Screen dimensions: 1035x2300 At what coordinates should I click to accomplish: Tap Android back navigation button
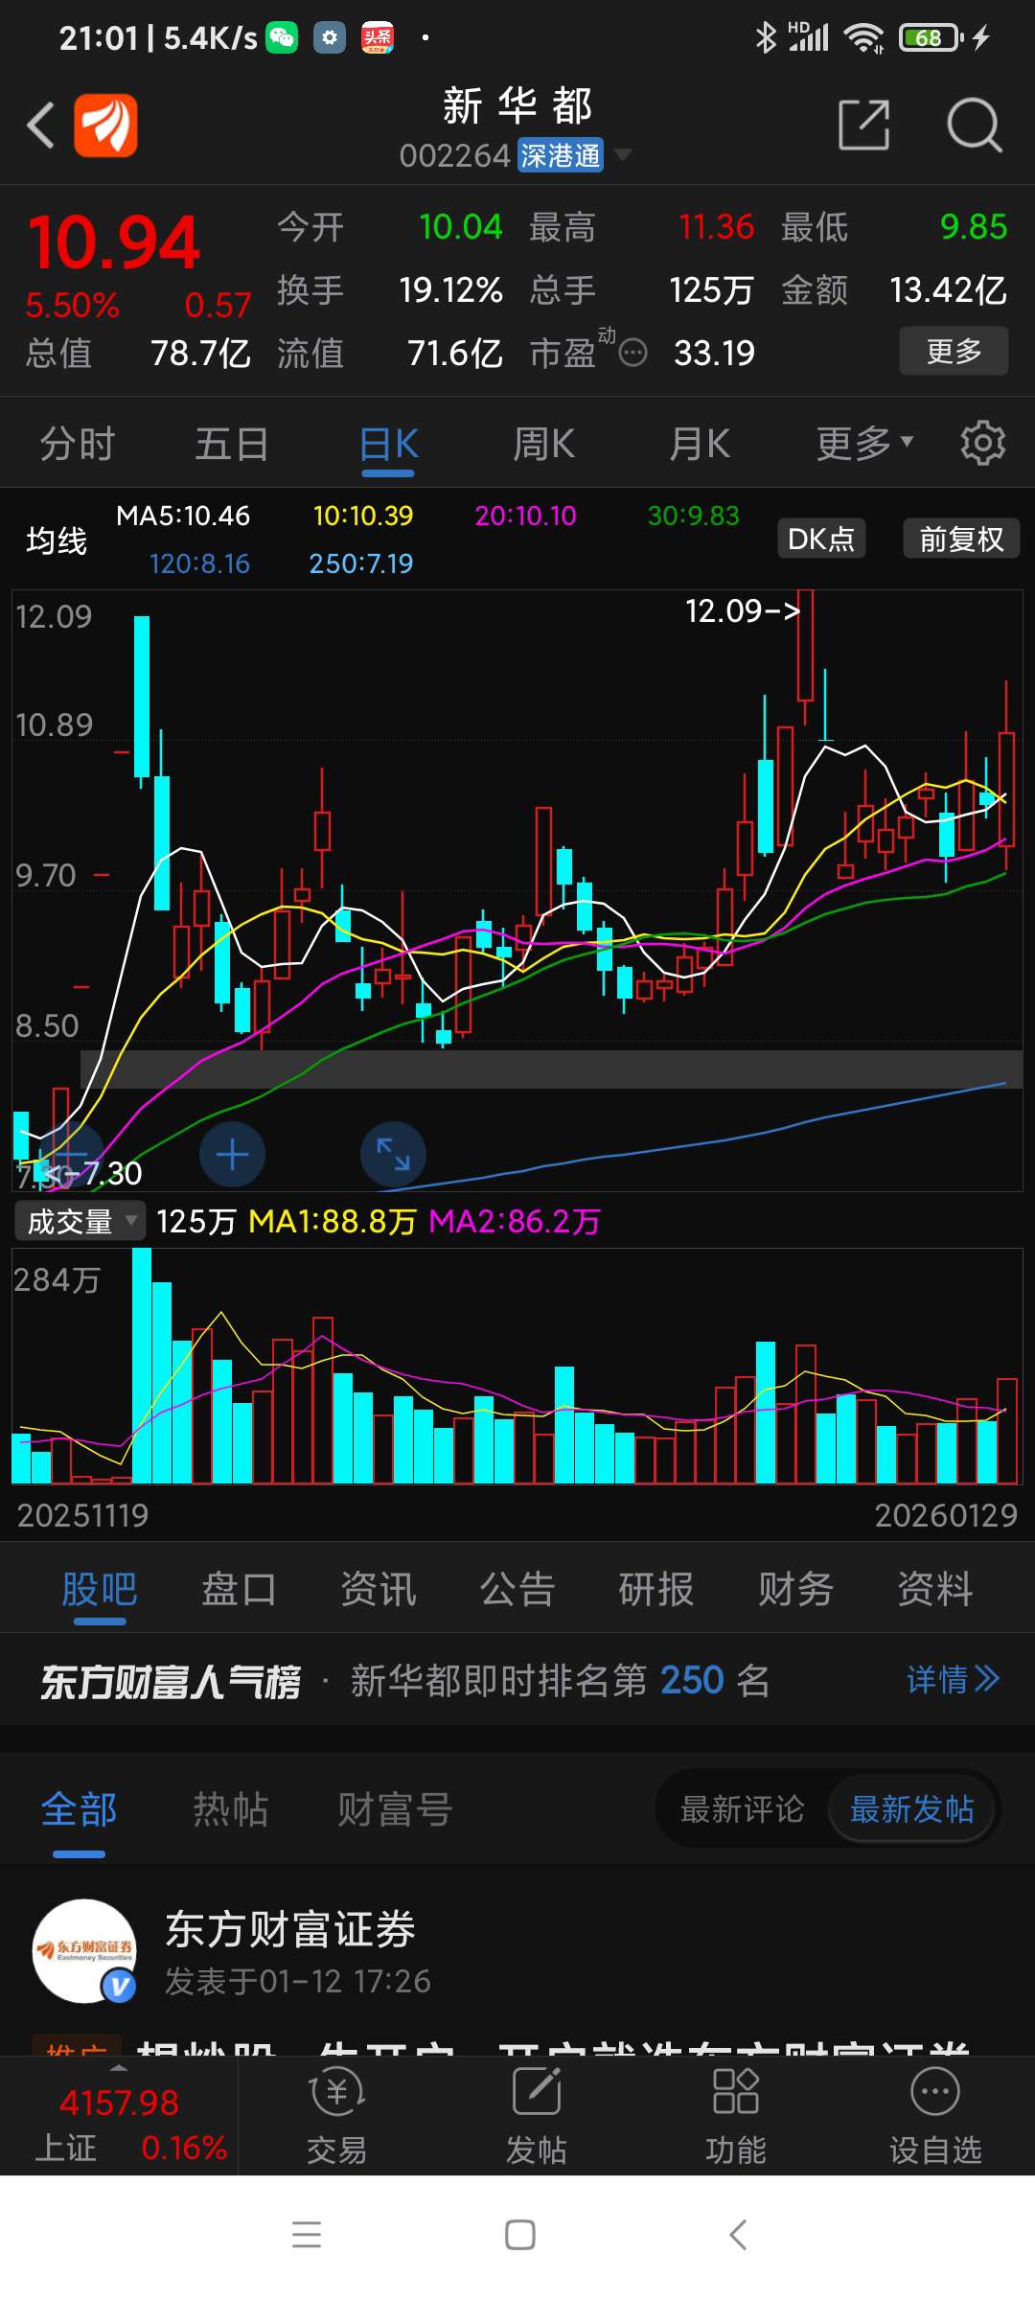coord(737,2234)
